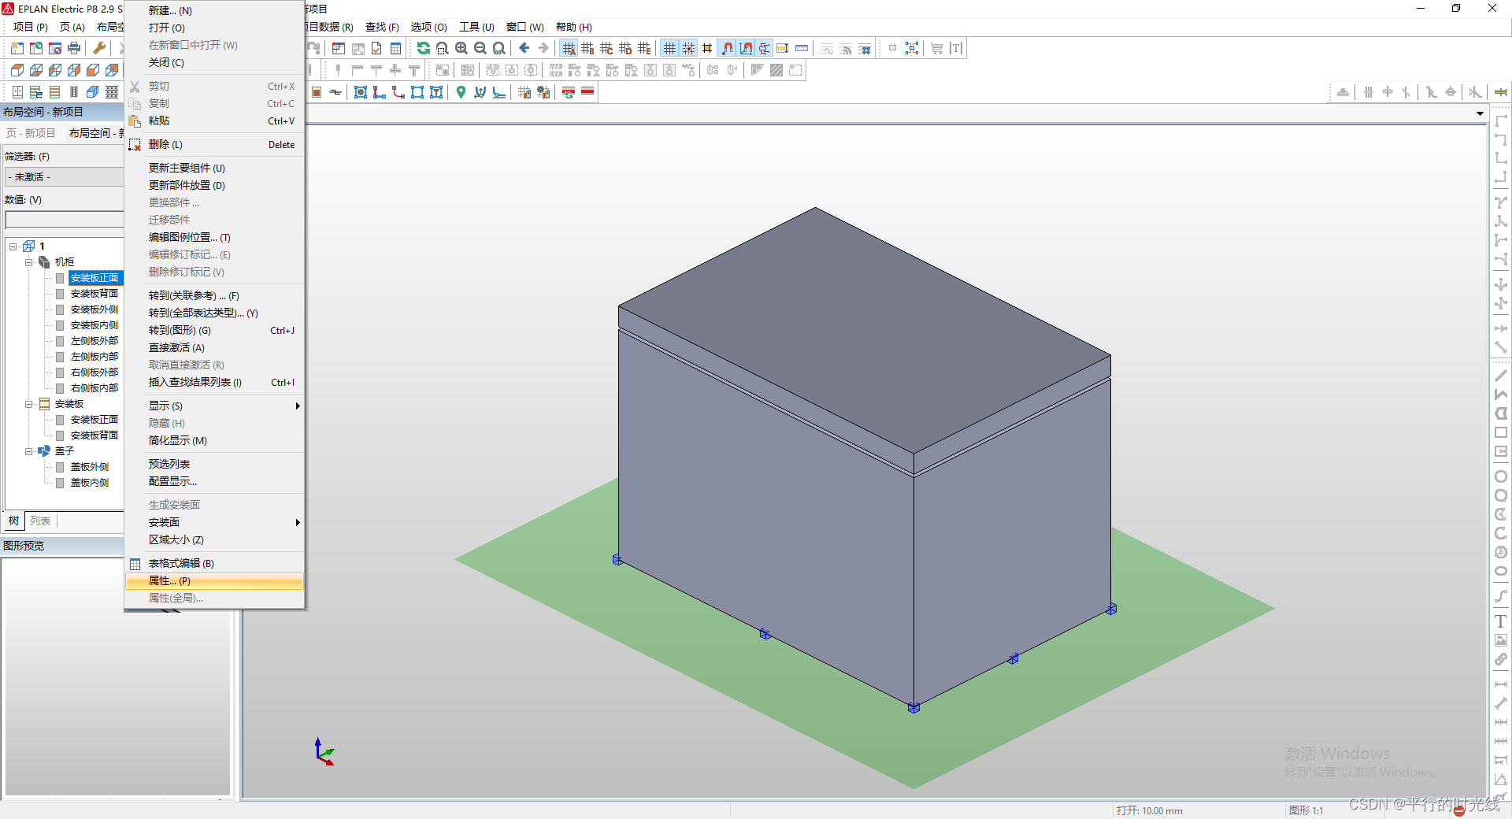Choose 转到(图形) (G)
The height and width of the screenshot is (819, 1512).
[x=214, y=330]
